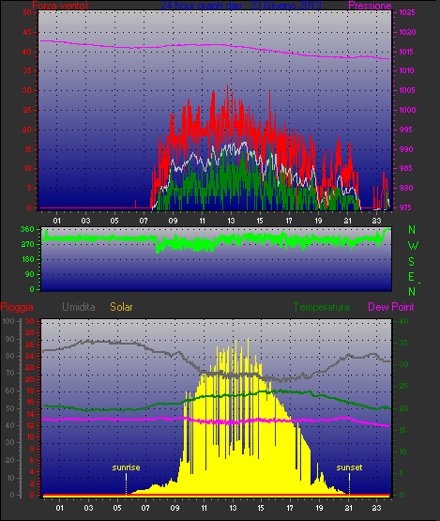Click the 975 pressure scale value
Screen dimensions: 440x521
pos(405,207)
